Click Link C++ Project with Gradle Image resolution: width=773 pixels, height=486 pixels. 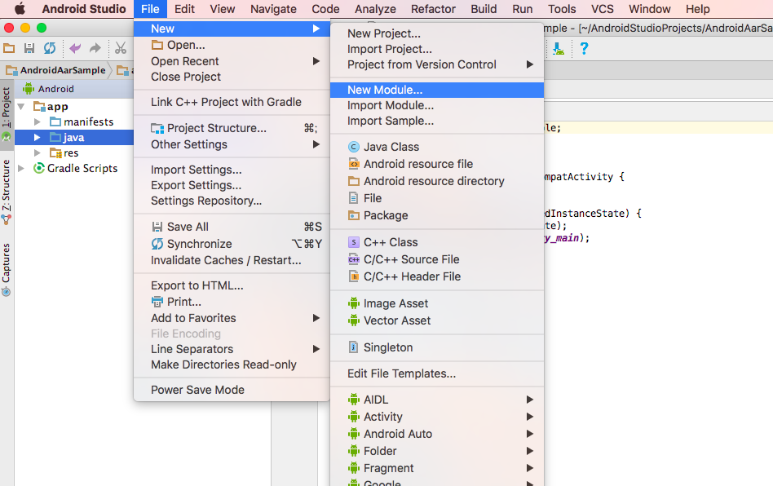point(232,102)
